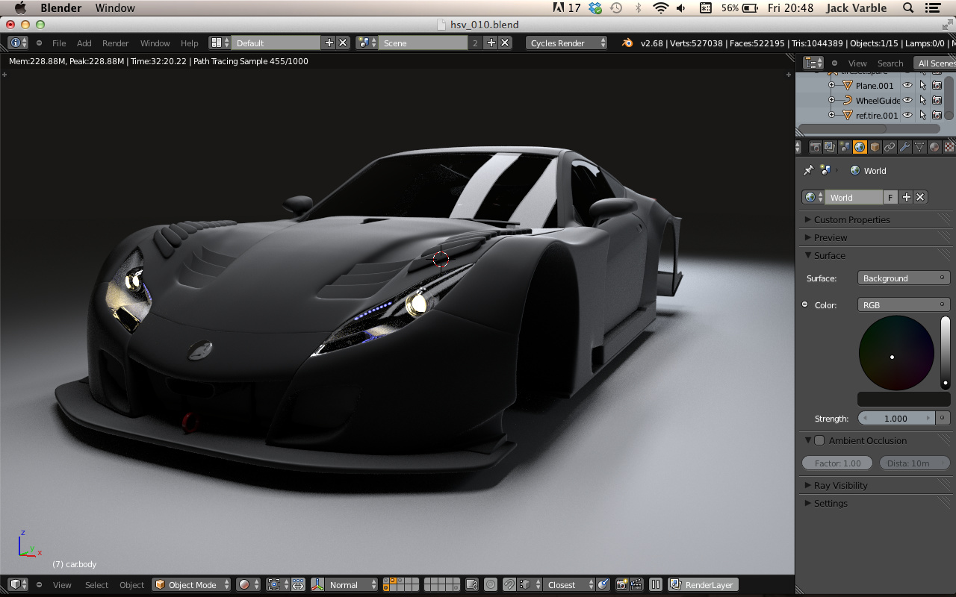Screen dimensions: 956x597
Task: Open the Render menu
Action: (x=116, y=43)
